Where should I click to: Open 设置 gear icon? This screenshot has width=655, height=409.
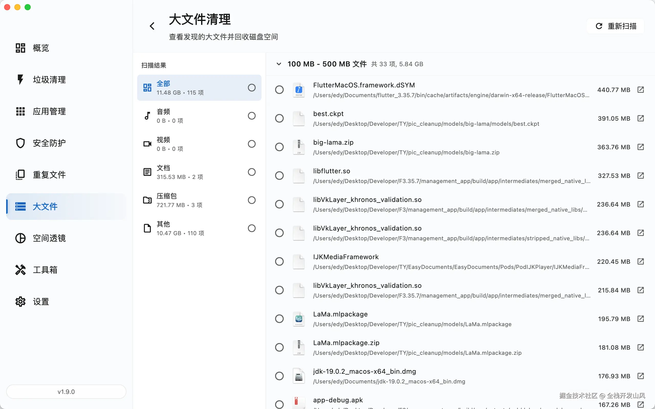click(x=20, y=301)
